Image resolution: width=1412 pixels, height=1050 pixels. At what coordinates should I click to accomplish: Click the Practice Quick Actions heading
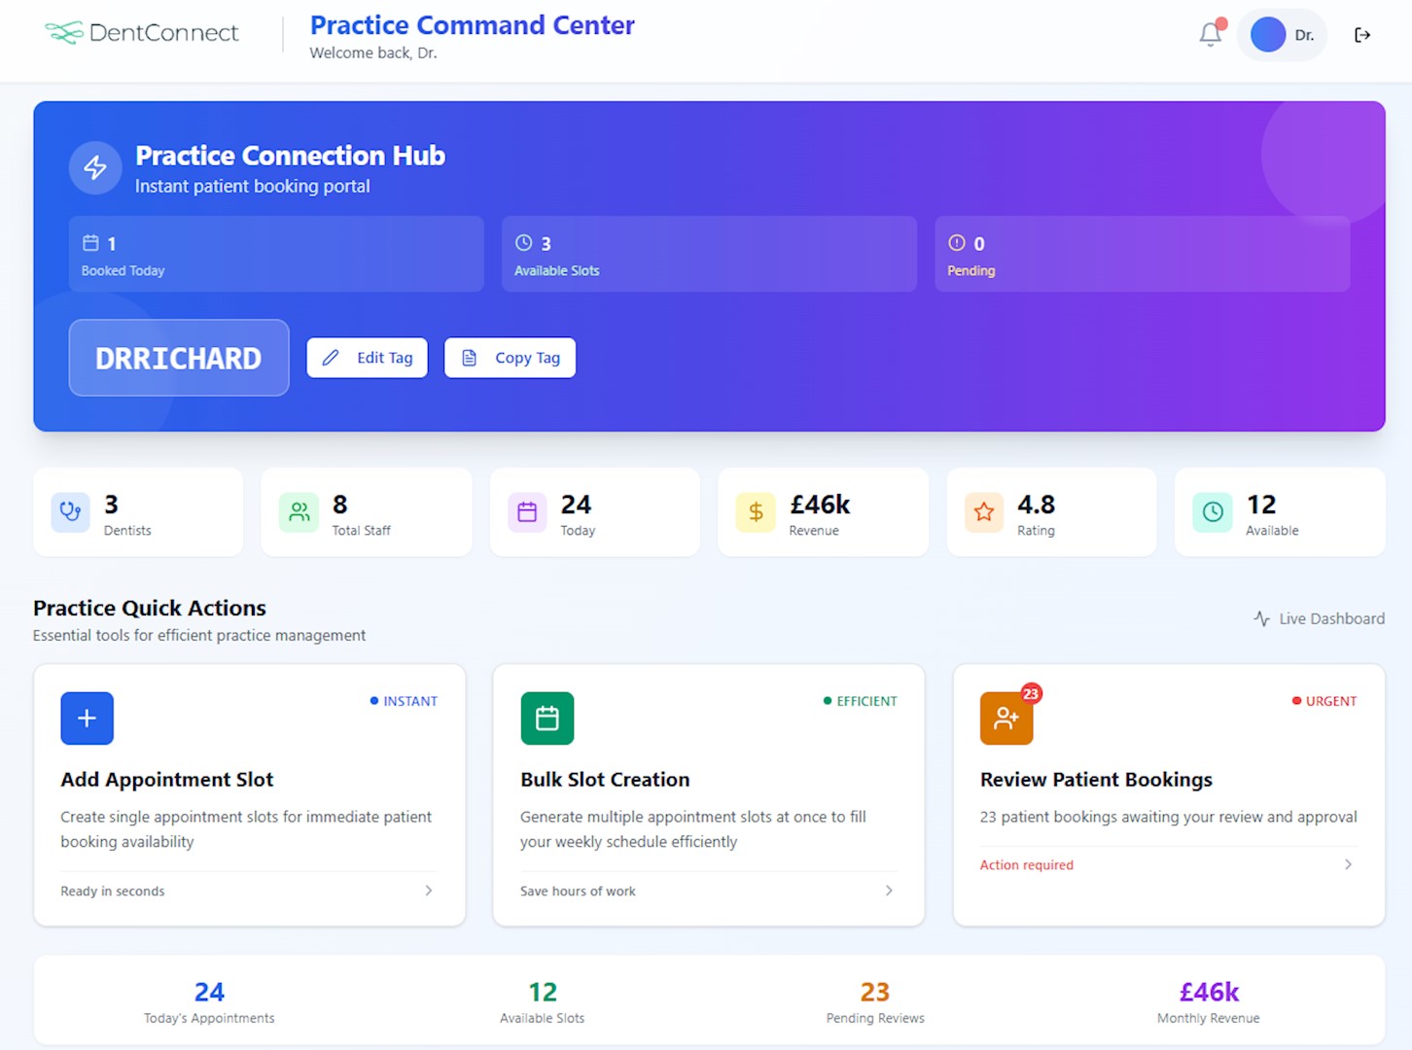(x=150, y=608)
